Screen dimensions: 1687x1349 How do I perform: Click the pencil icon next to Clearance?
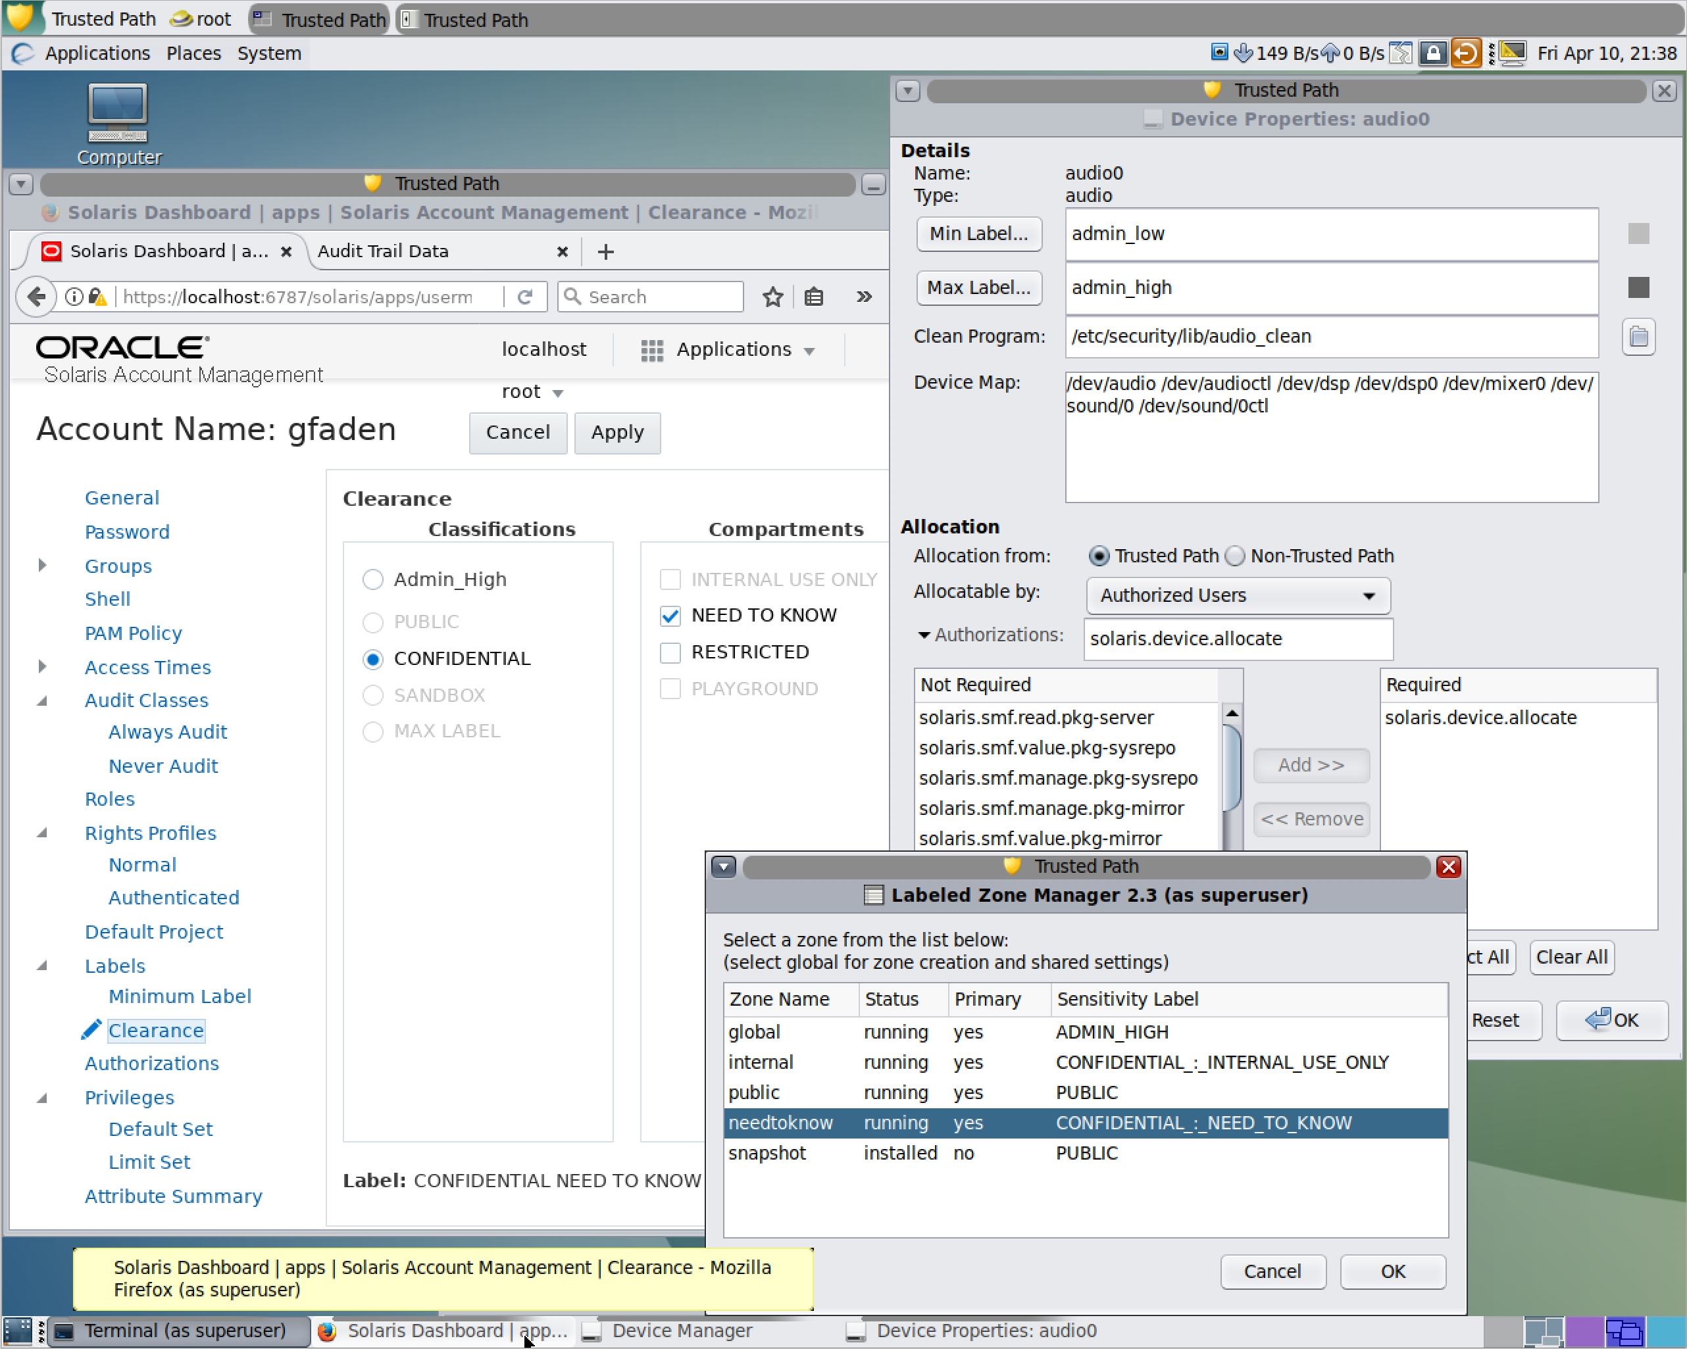(x=91, y=1031)
